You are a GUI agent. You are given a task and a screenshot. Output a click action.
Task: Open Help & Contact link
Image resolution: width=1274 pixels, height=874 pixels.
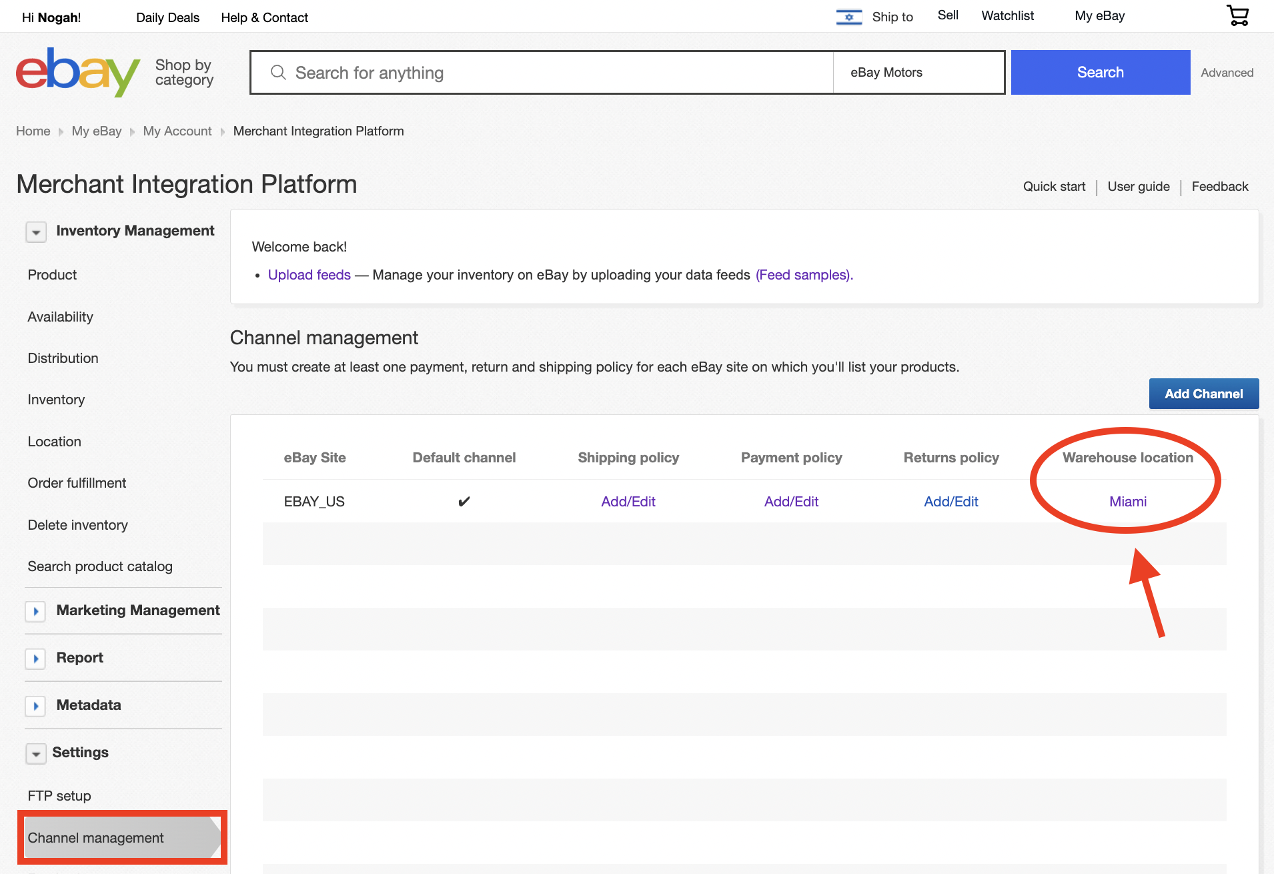264,17
